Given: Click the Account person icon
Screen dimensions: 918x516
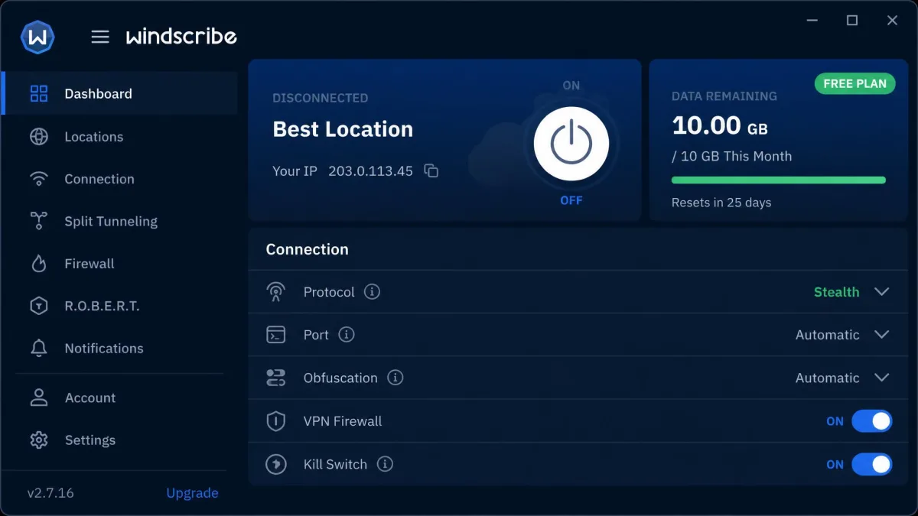Looking at the screenshot, I should [39, 398].
